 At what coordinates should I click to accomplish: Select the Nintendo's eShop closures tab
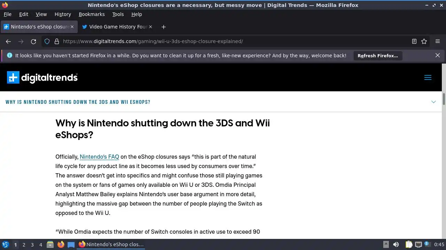coord(38,27)
